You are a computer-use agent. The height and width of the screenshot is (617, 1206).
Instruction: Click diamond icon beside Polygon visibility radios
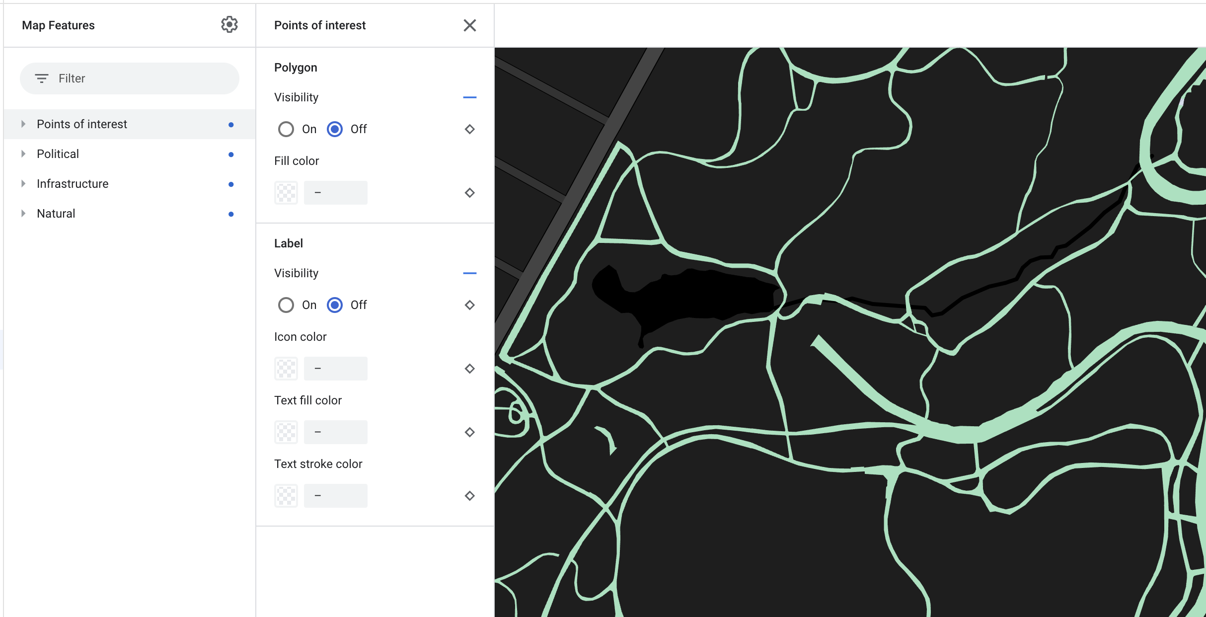click(469, 129)
